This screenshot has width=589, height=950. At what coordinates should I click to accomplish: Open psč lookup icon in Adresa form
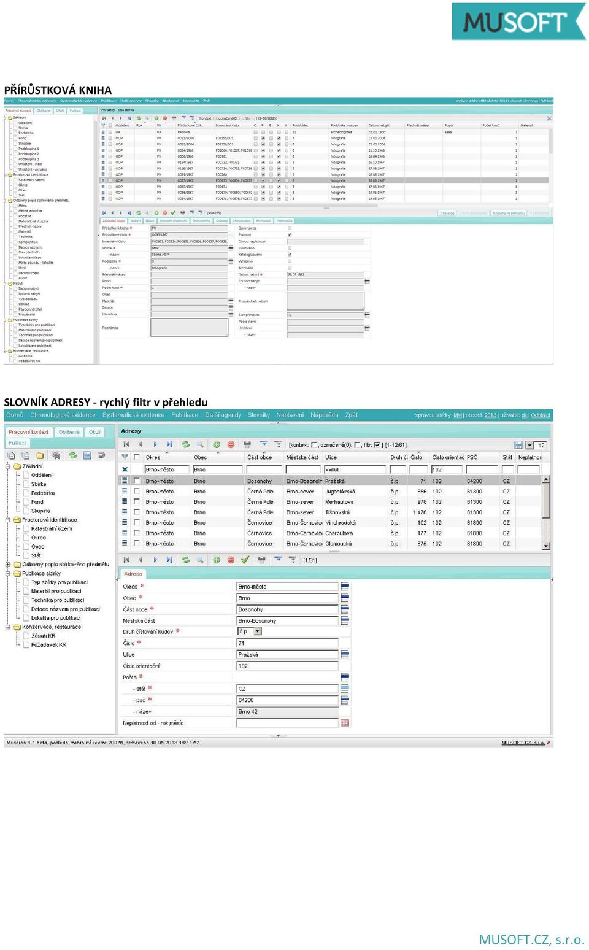345,700
